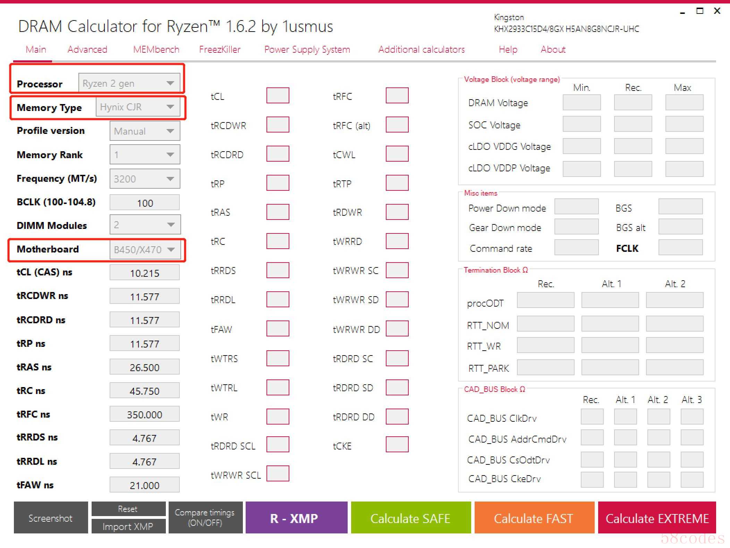Open the About tab
This screenshot has width=730, height=548.
pos(553,49)
